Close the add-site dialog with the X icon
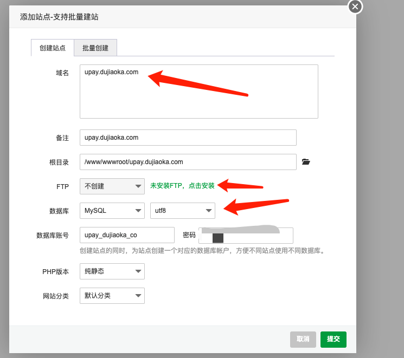404x358 pixels. pos(355,6)
